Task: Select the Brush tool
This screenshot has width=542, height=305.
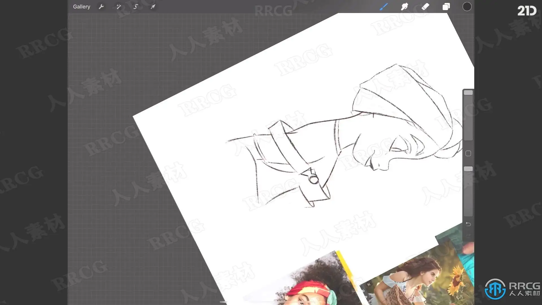Action: [383, 6]
